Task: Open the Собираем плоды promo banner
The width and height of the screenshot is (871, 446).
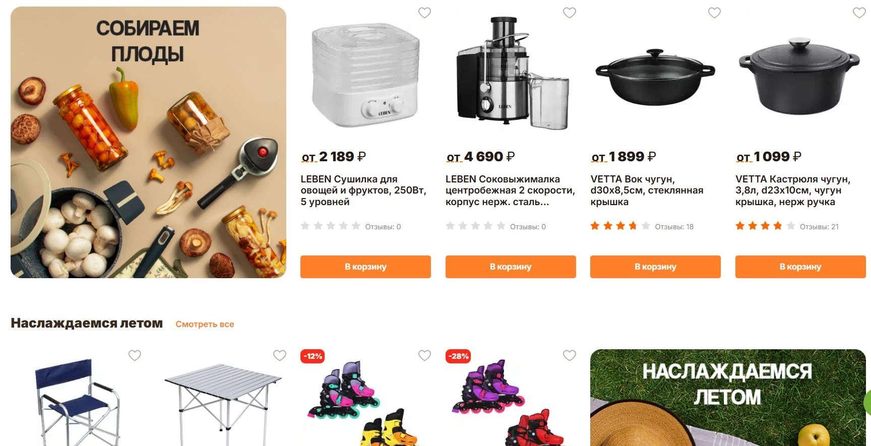Action: click(x=148, y=142)
